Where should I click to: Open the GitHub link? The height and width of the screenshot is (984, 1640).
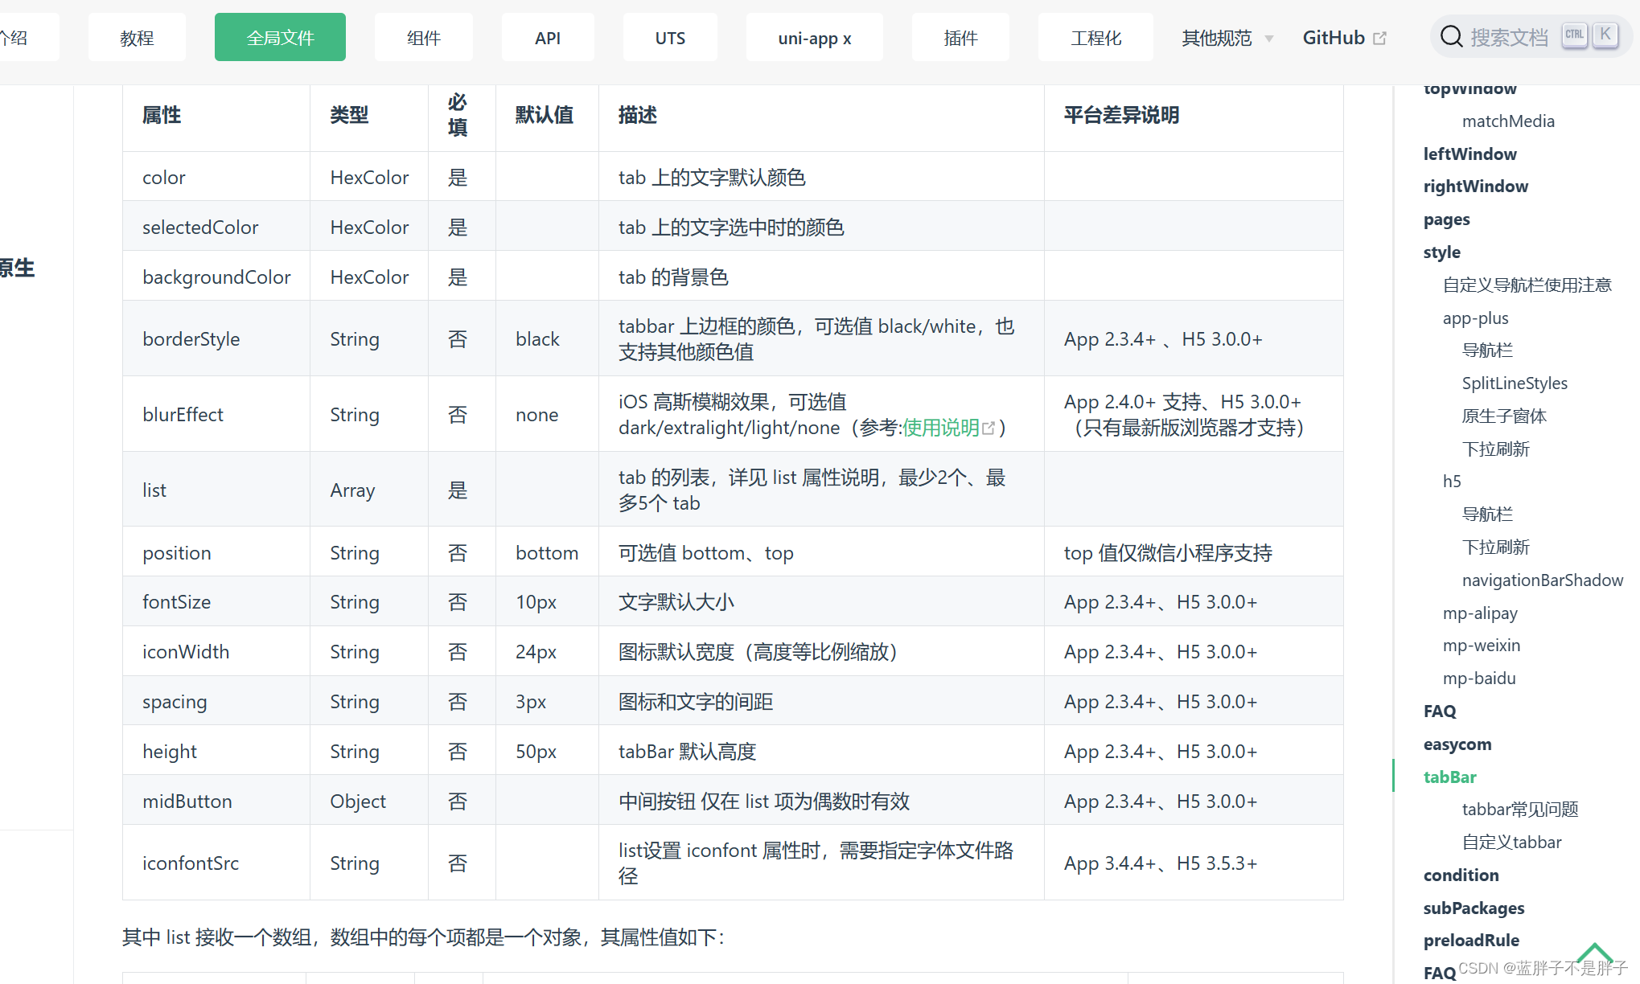(x=1344, y=38)
